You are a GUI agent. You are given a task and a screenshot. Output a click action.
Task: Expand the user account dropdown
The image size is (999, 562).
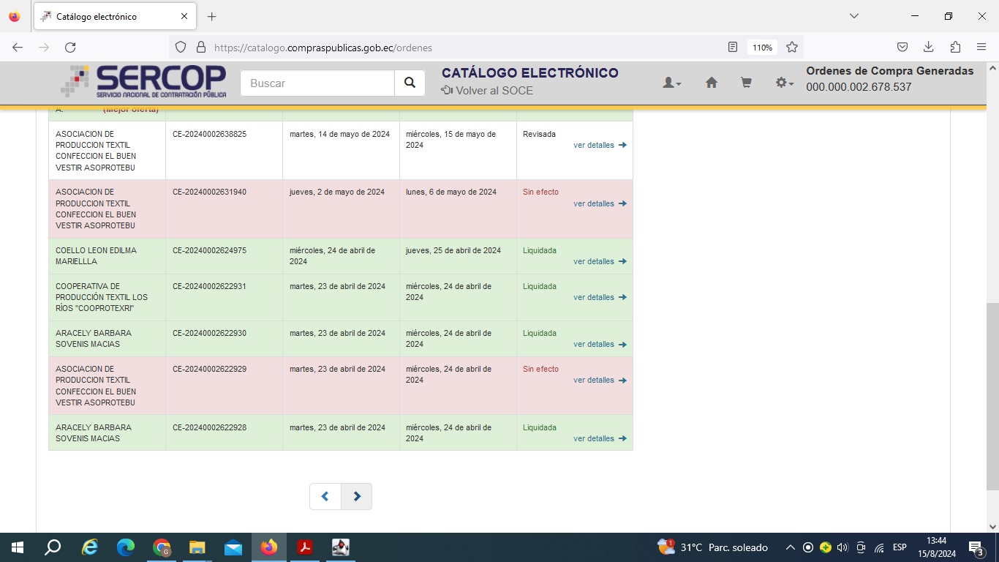click(x=671, y=83)
